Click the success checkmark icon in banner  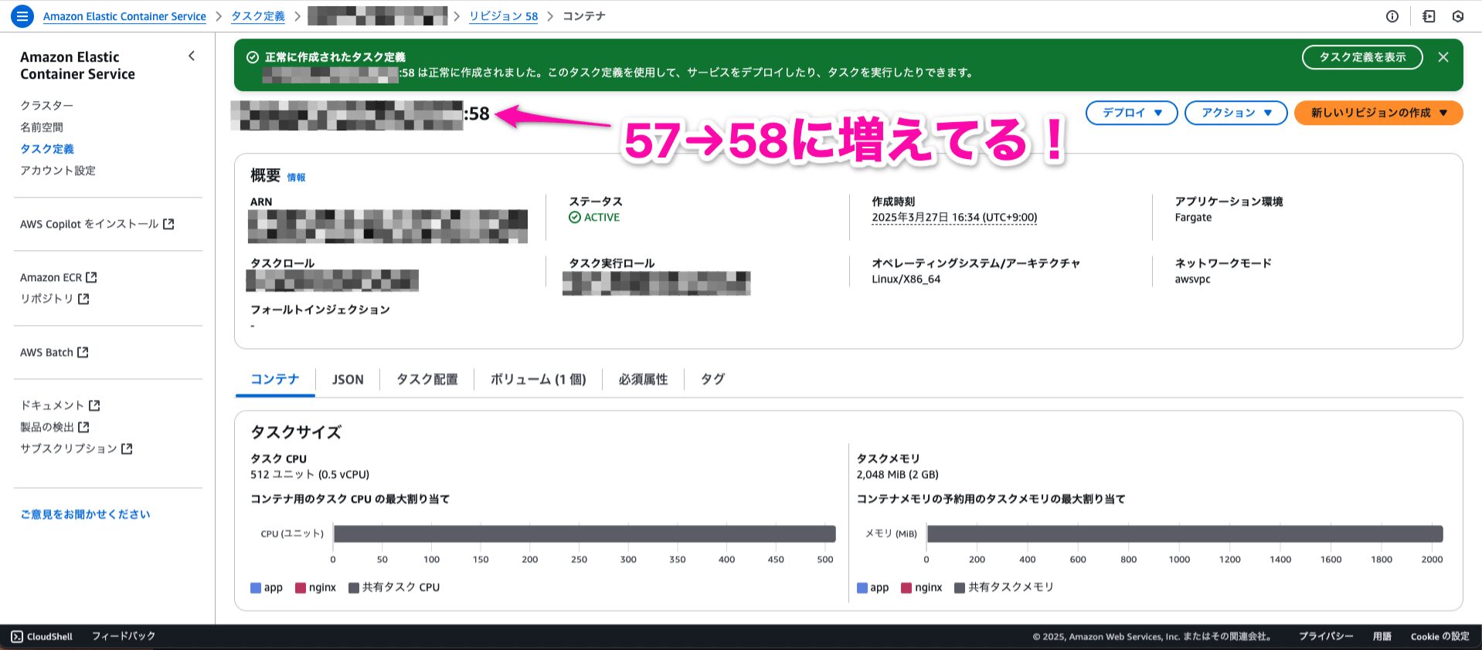coord(252,57)
